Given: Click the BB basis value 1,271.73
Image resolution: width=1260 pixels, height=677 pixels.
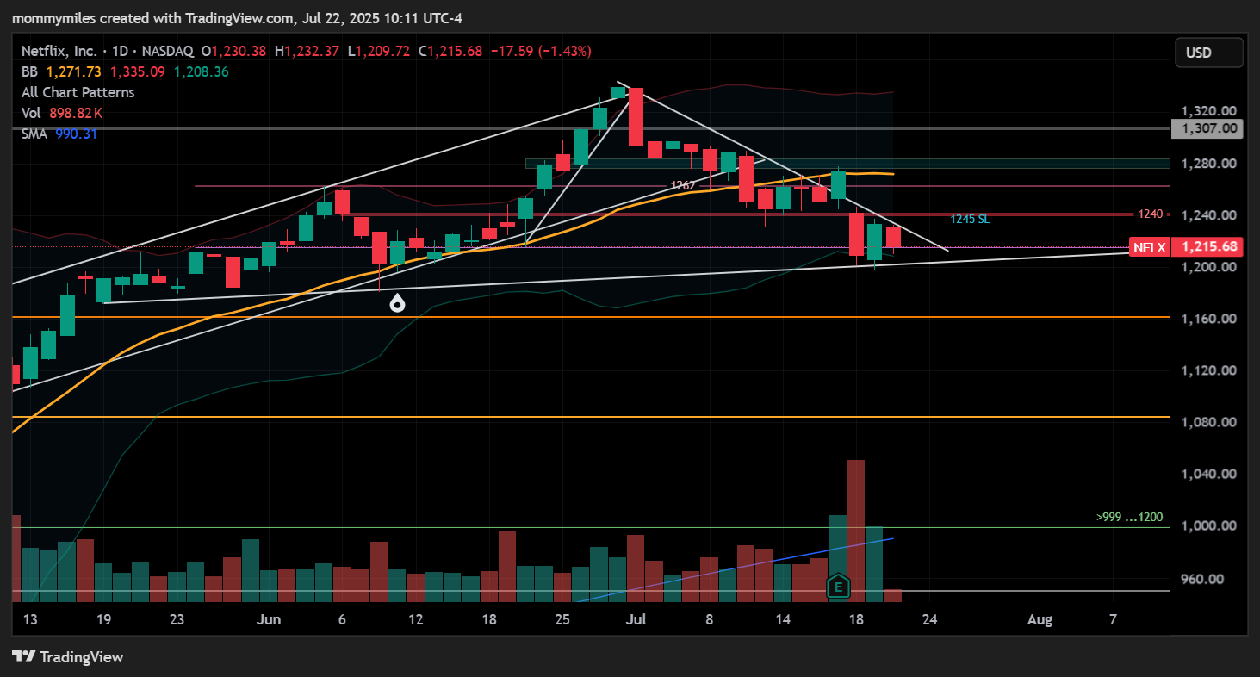Looking at the screenshot, I should pyautogui.click(x=74, y=71).
